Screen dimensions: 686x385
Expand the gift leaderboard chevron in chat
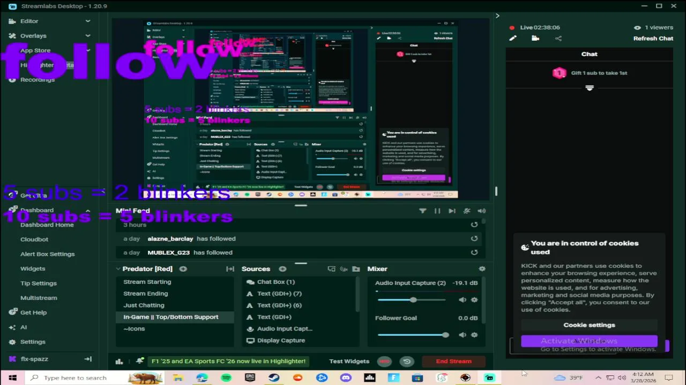point(590,88)
